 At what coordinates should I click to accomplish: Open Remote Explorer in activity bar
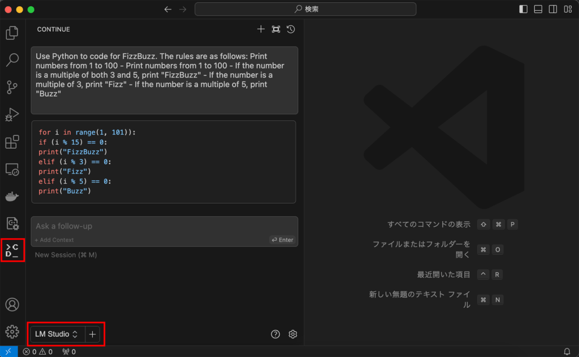(x=12, y=169)
